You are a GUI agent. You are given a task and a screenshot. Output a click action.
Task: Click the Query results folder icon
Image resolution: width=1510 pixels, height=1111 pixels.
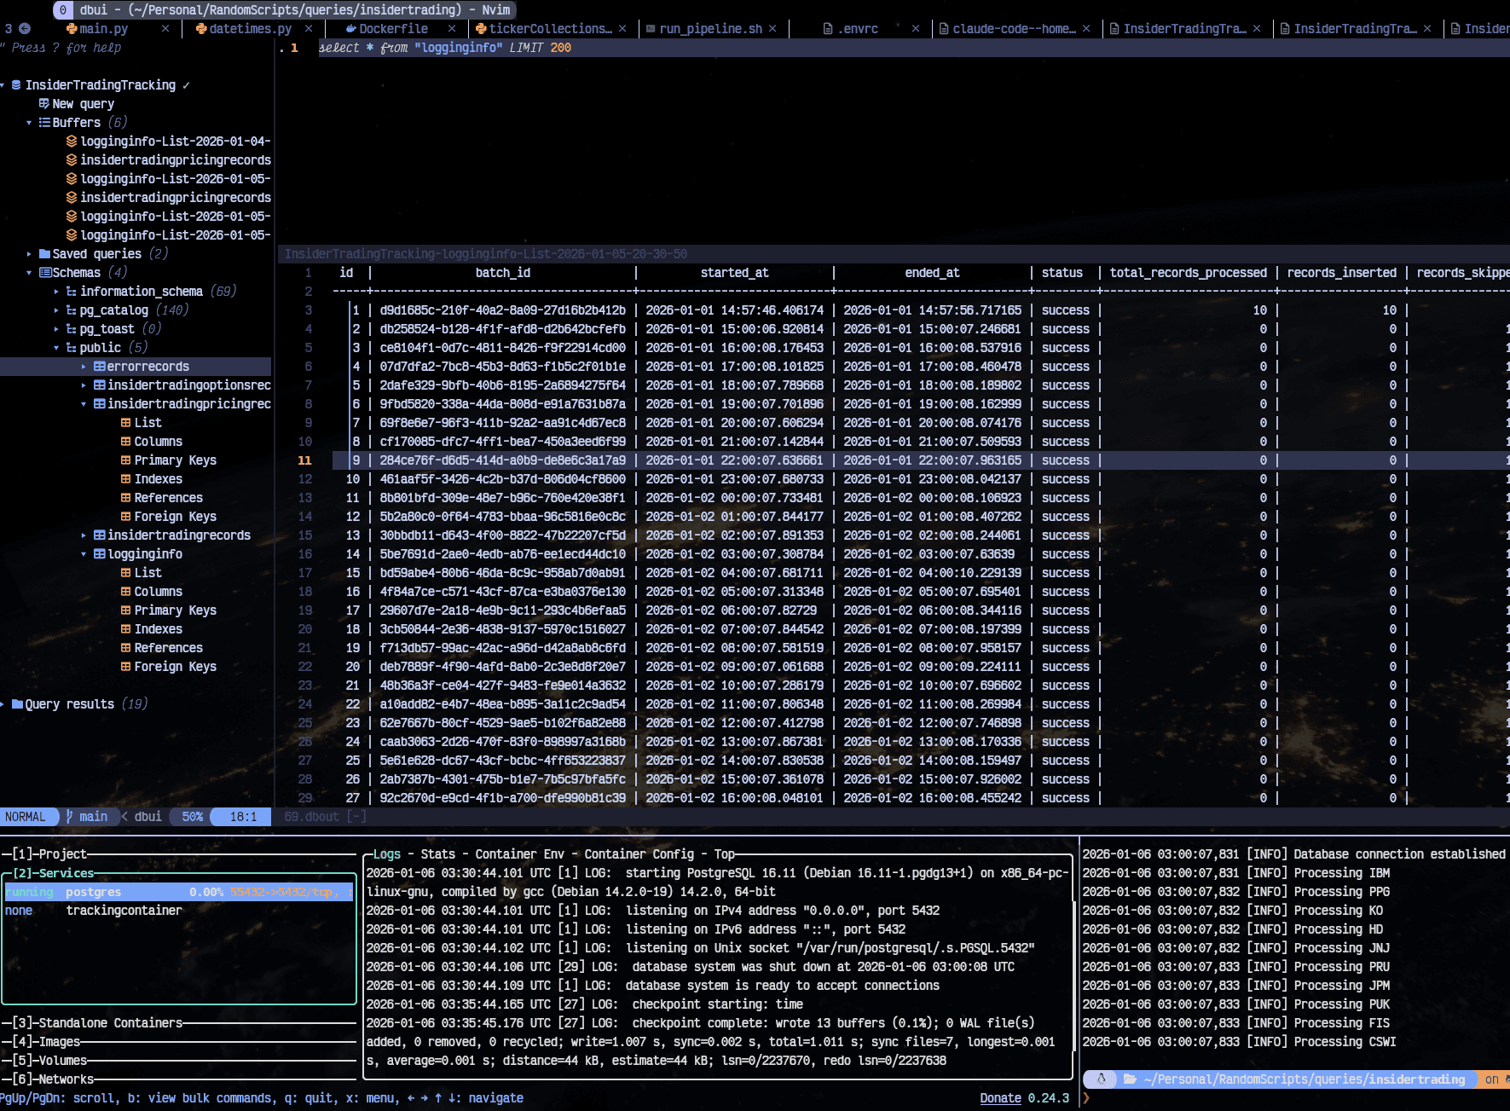point(17,704)
